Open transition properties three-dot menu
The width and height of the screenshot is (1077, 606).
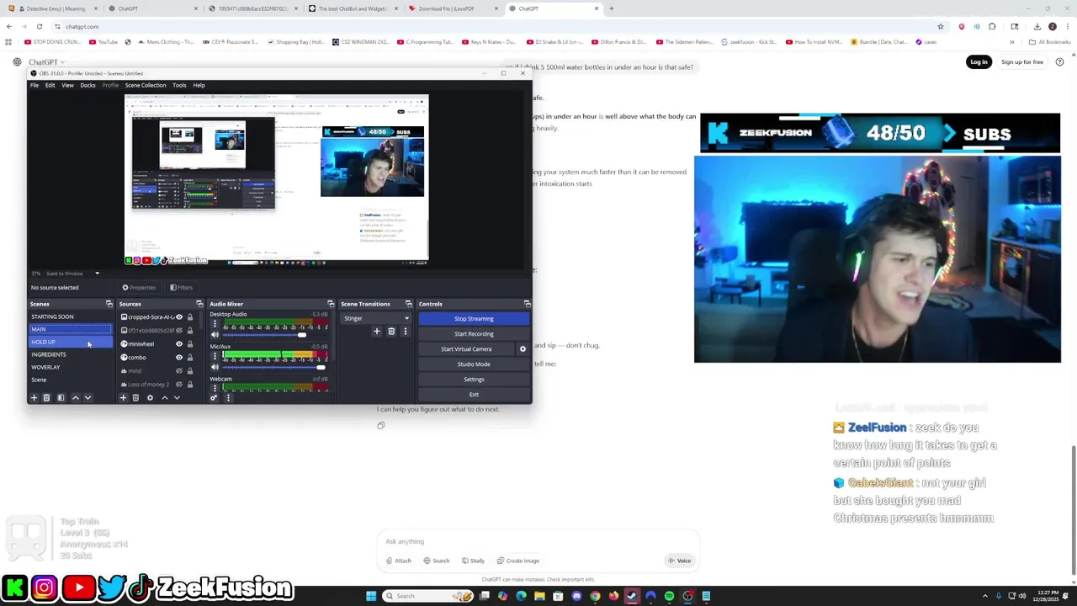pyautogui.click(x=405, y=332)
